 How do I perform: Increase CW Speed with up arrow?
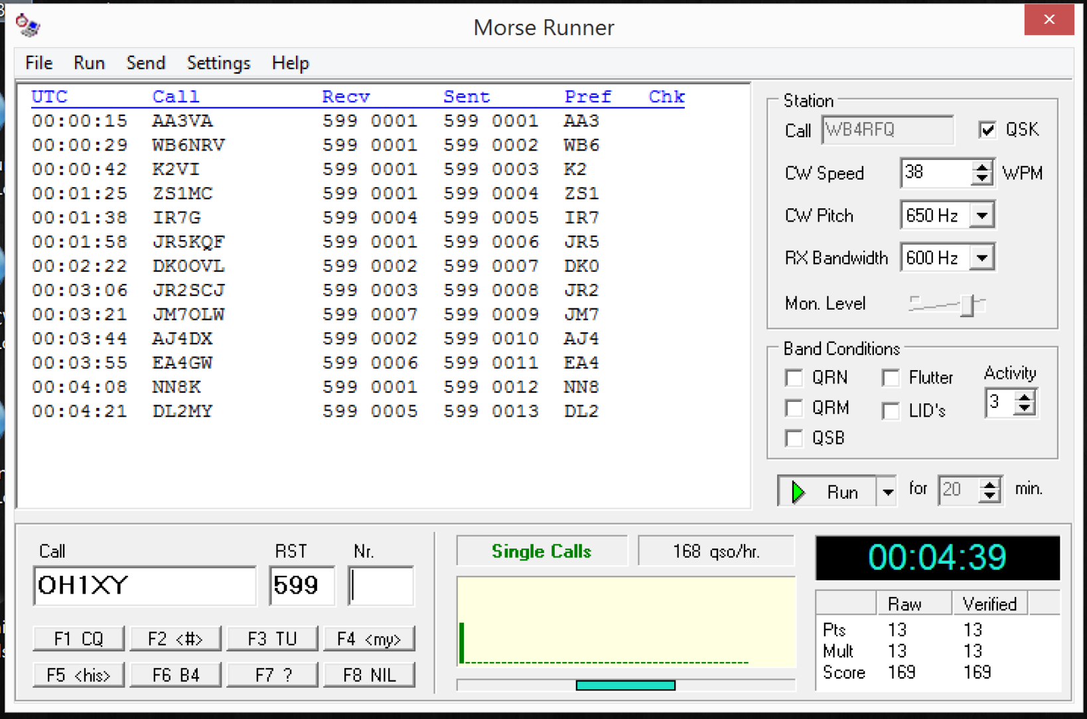coord(982,166)
